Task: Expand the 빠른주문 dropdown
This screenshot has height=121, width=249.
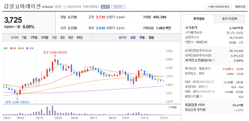Action: pos(241,7)
